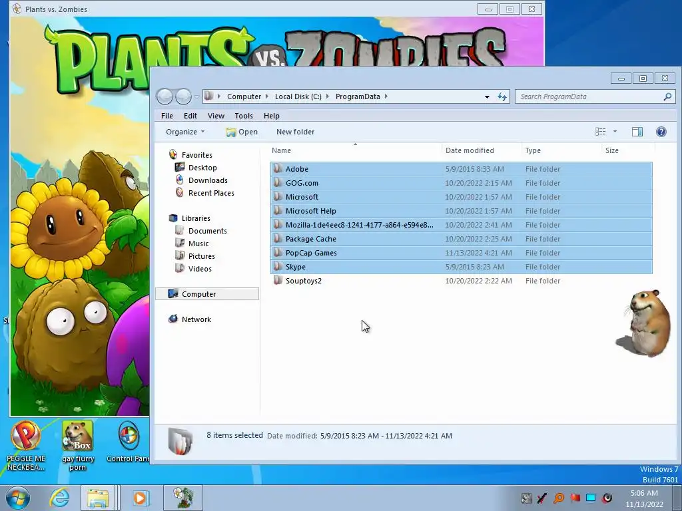The height and width of the screenshot is (511, 682).
Task: Select Documents under Libraries
Action: [x=208, y=231]
